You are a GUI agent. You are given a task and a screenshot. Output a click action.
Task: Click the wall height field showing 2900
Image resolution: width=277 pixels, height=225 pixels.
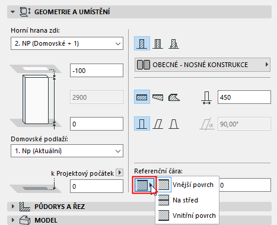[97, 97]
